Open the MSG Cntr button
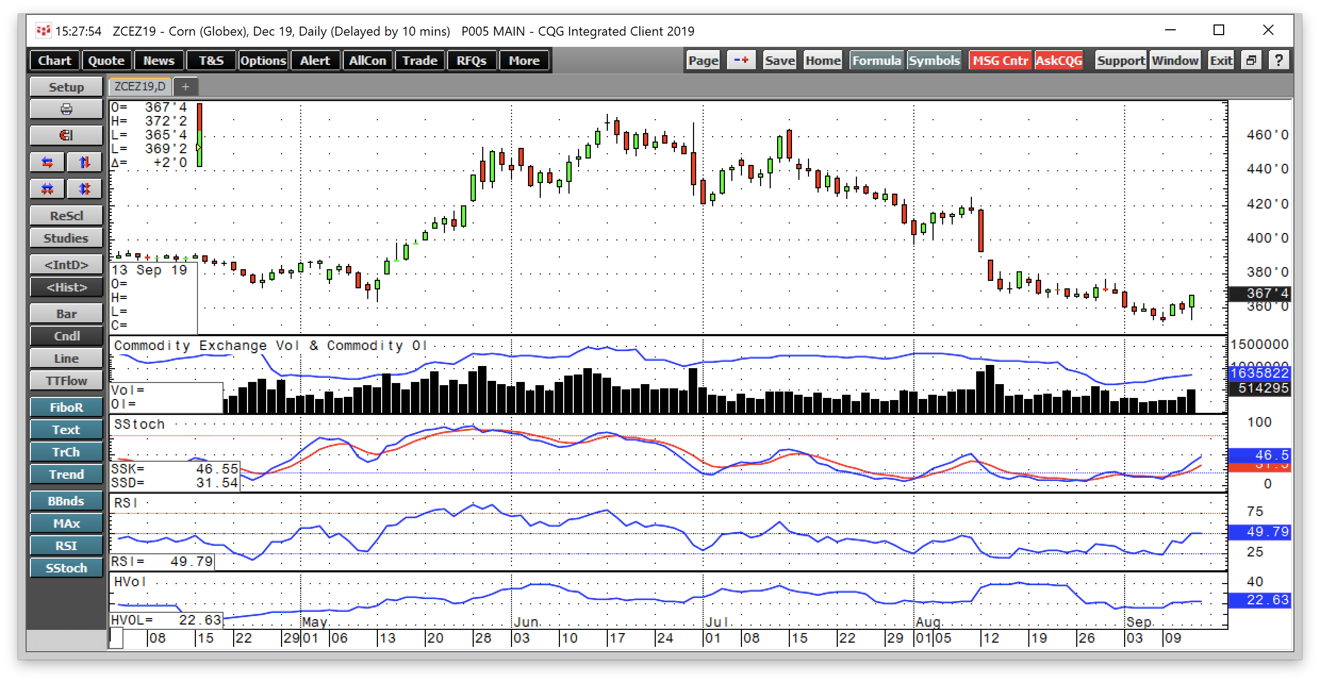The image size is (1320, 682). [1000, 60]
